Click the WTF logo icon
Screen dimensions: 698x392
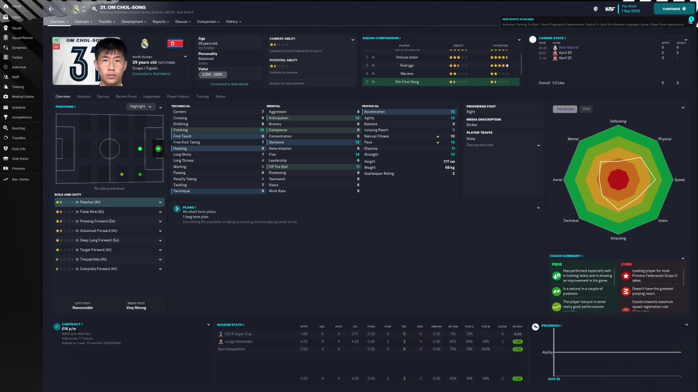(610, 9)
